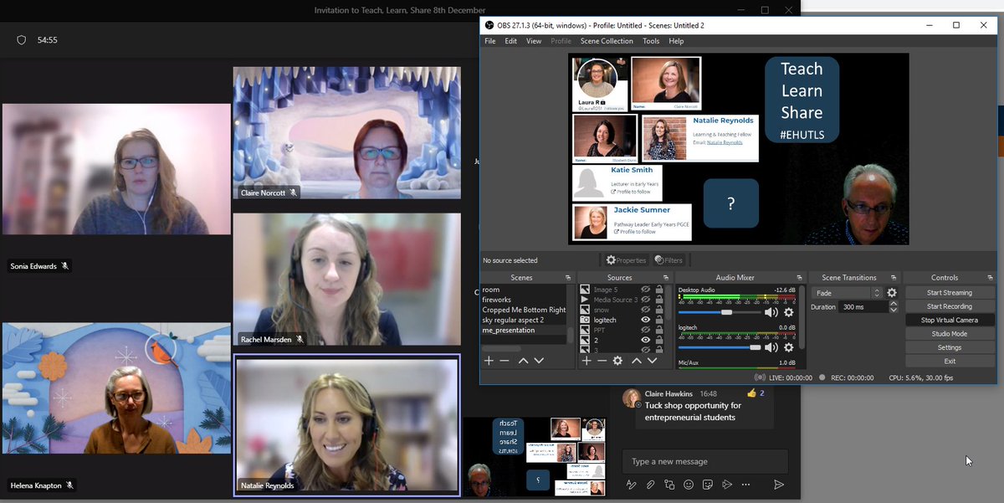
Task: Open the View menu in OBS
Action: pos(534,41)
